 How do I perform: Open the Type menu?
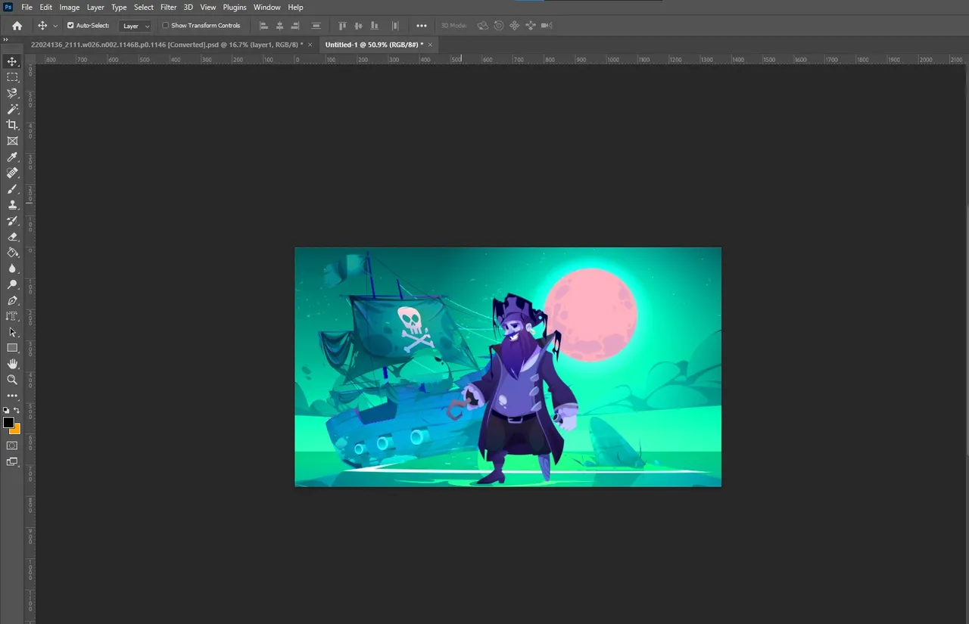click(x=119, y=7)
